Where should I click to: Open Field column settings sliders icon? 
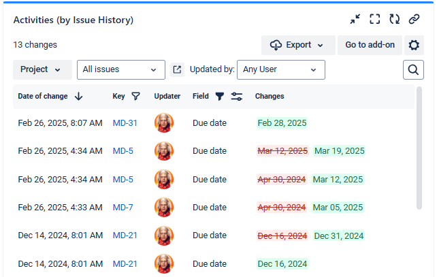[x=237, y=97]
